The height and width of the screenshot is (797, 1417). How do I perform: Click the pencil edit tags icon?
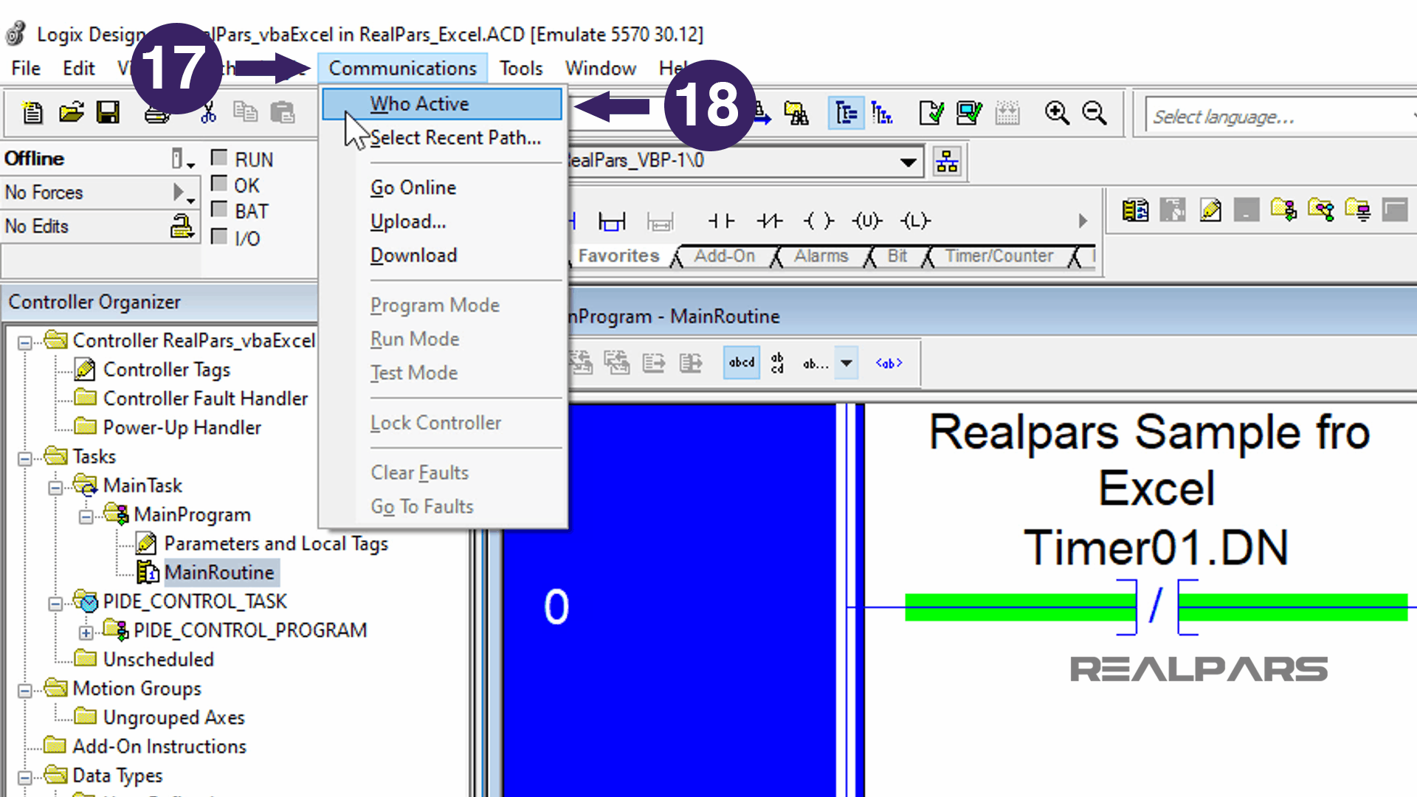pyautogui.click(x=1210, y=210)
